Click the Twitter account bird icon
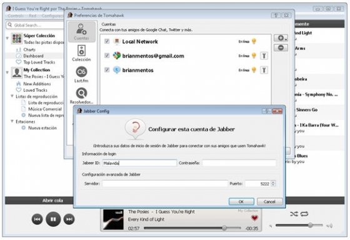This screenshot has height=240, width=350. pyautogui.click(x=116, y=70)
